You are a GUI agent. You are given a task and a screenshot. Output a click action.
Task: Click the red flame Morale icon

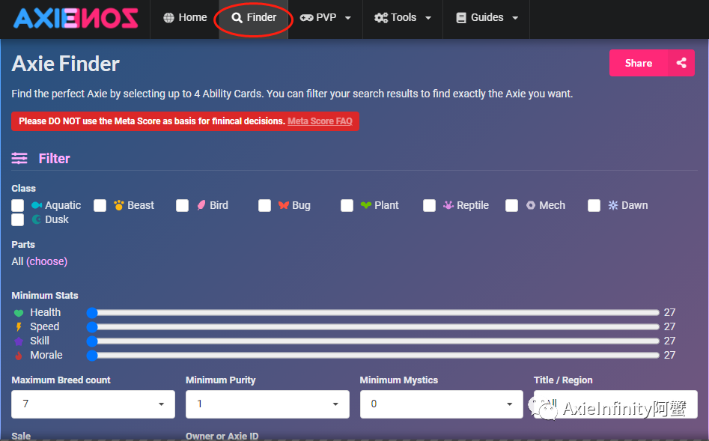tap(19, 356)
